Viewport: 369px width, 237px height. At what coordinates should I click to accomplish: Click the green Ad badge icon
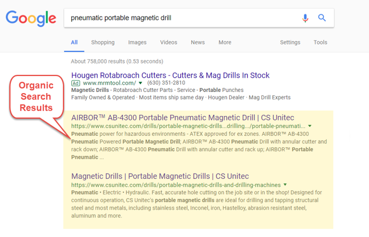click(x=75, y=83)
